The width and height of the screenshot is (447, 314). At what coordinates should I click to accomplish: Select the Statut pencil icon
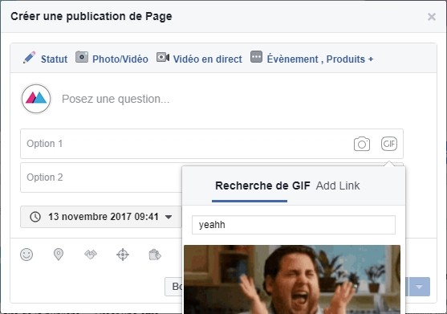point(30,58)
